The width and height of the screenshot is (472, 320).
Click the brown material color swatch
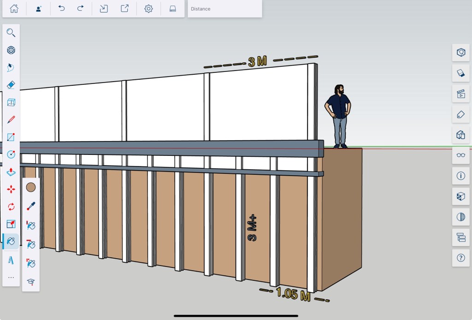click(31, 187)
